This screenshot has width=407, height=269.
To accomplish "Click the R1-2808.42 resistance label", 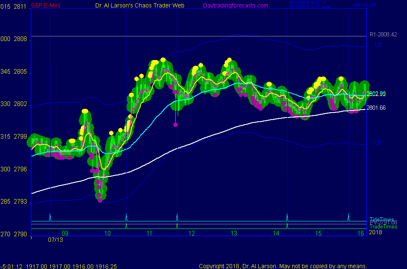I will click(383, 34).
